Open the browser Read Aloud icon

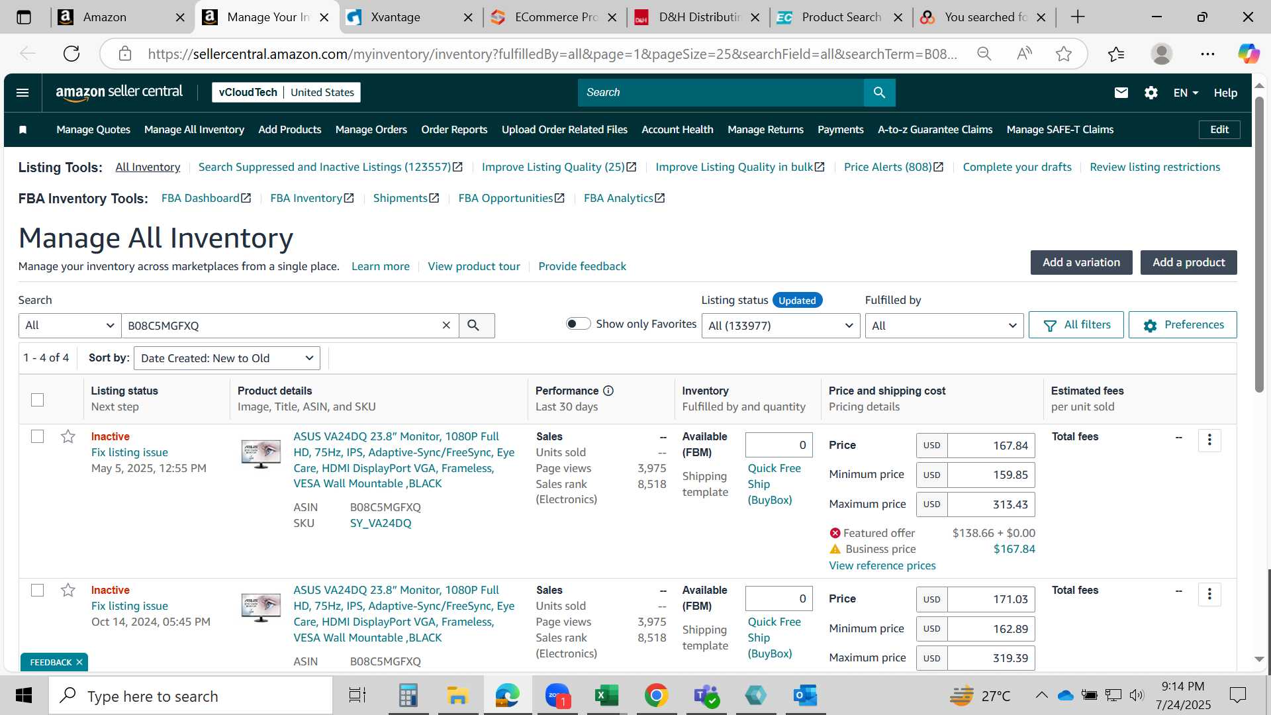(x=1024, y=54)
